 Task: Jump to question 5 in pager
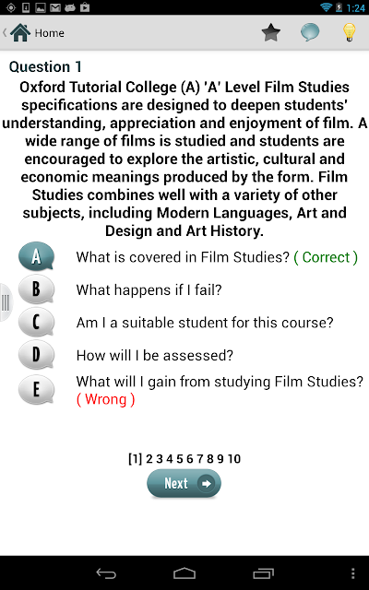[x=180, y=459]
